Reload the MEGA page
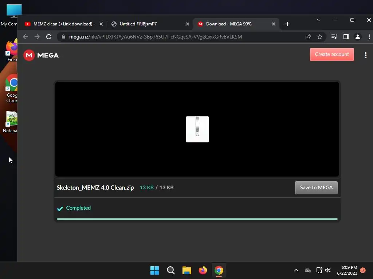Image resolution: width=373 pixels, height=279 pixels. click(x=49, y=37)
